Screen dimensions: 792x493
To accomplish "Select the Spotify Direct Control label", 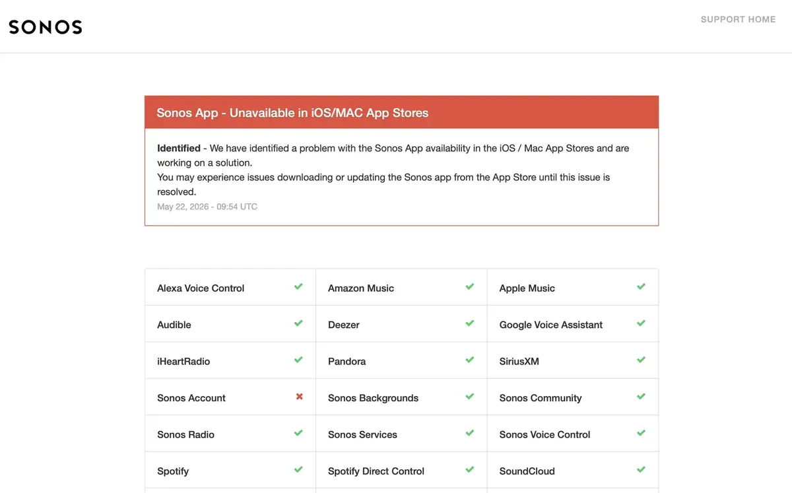I will (376, 471).
